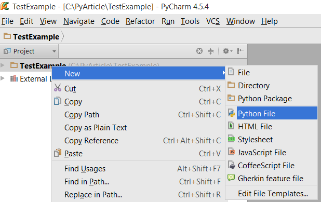321x202 pixels.
Task: Click the breadcrumb TestExample folder icon
Action: (x=7, y=36)
